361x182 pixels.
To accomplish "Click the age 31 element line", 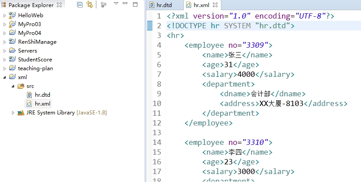I will pyautogui.click(x=231, y=64).
